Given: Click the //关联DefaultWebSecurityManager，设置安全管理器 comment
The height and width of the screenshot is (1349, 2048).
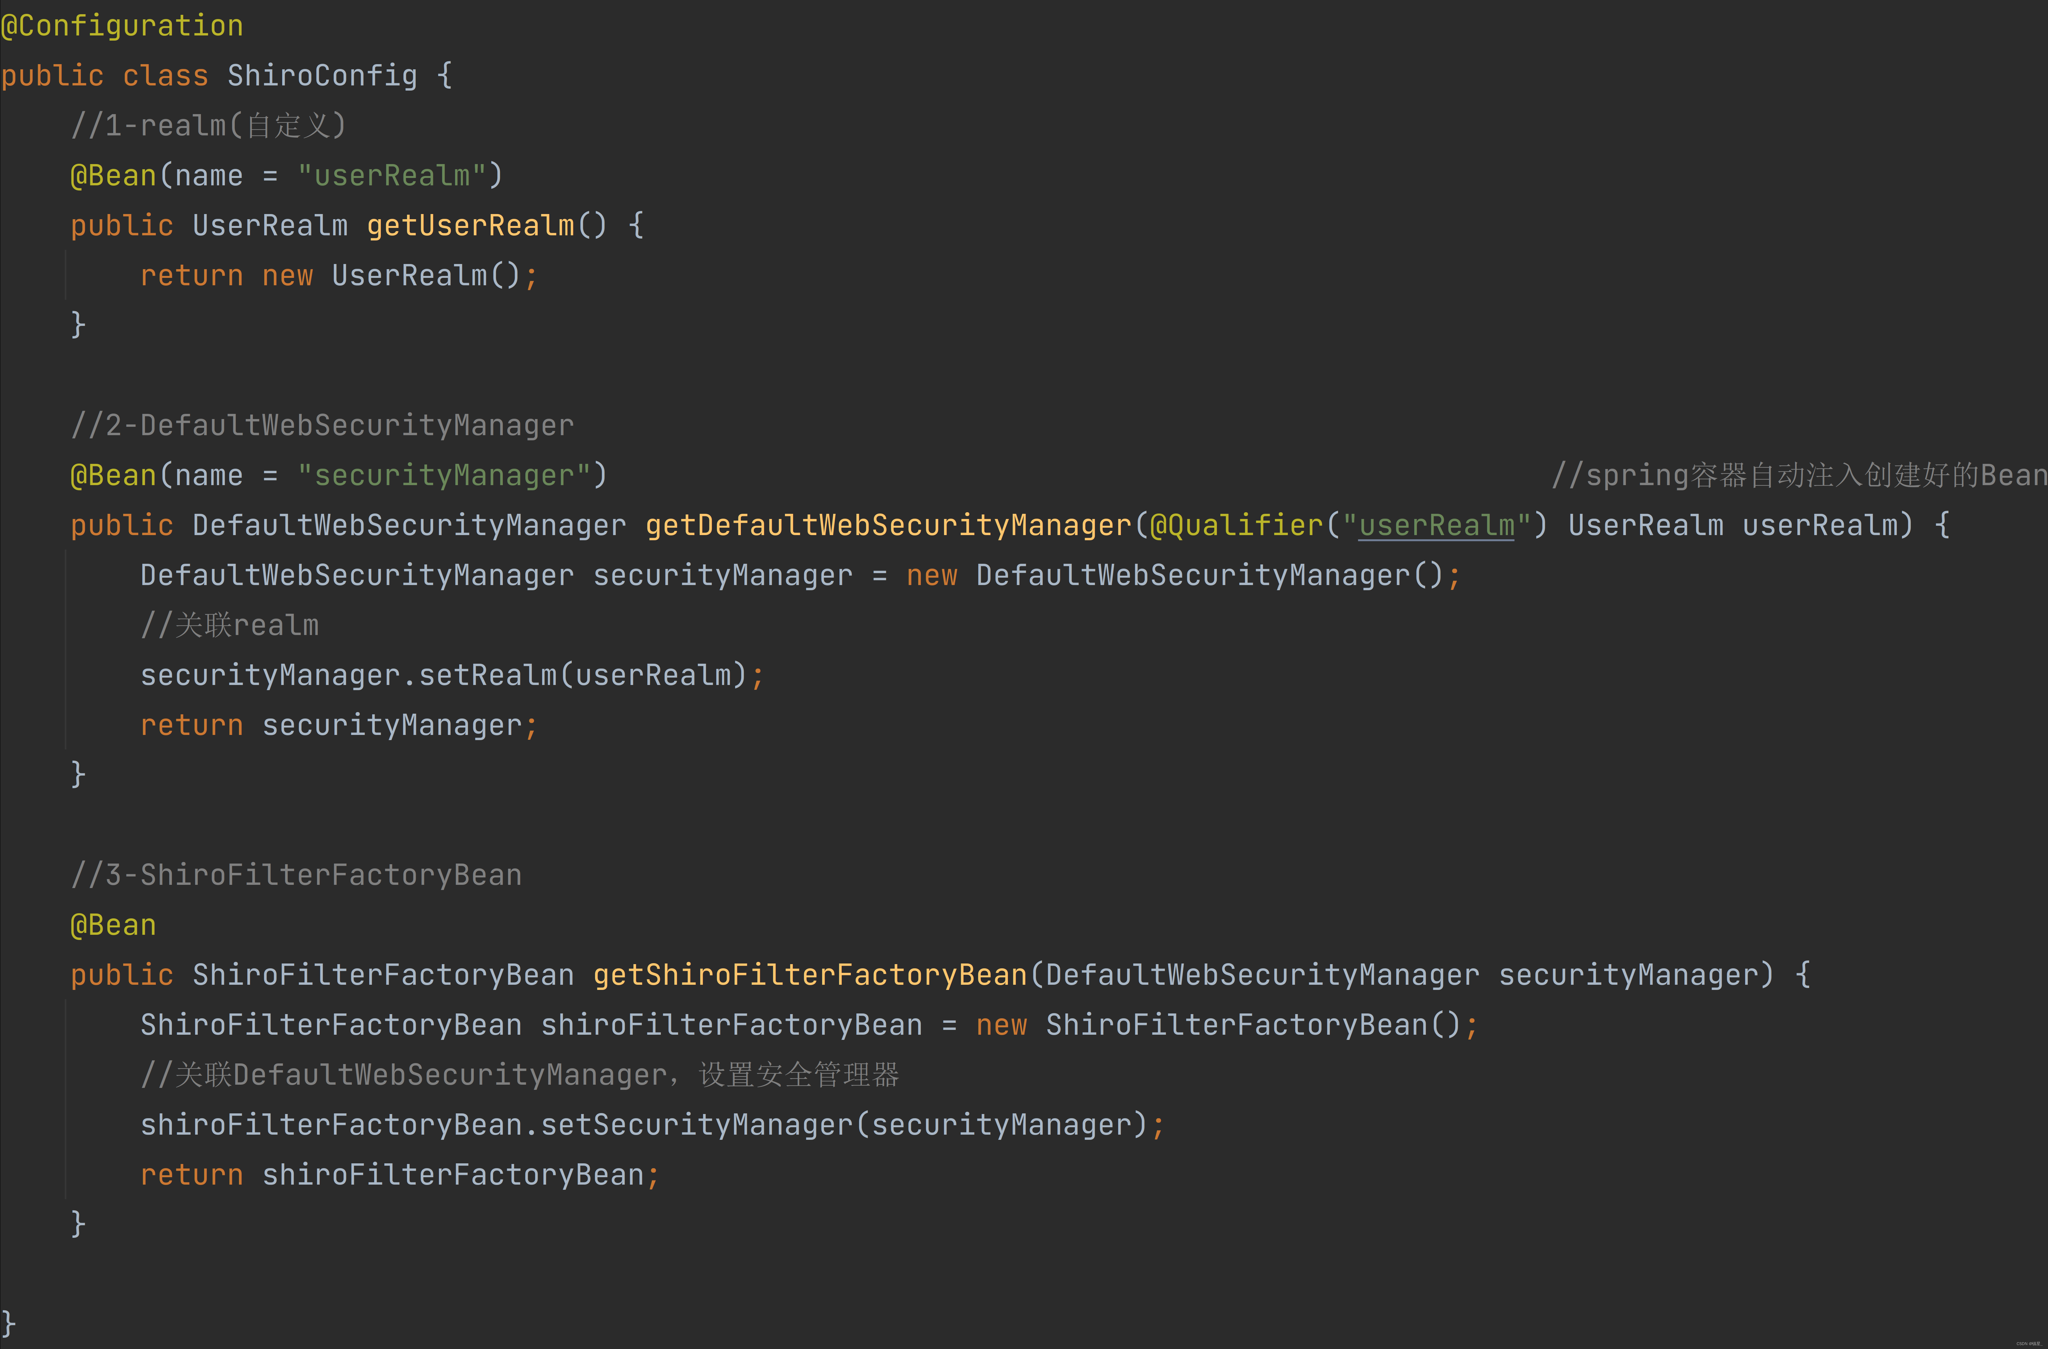Looking at the screenshot, I should point(520,1075).
